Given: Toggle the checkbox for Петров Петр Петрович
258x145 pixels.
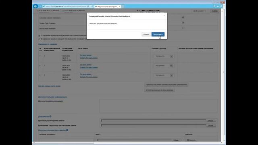Looking at the screenshot, I should [183, 23].
